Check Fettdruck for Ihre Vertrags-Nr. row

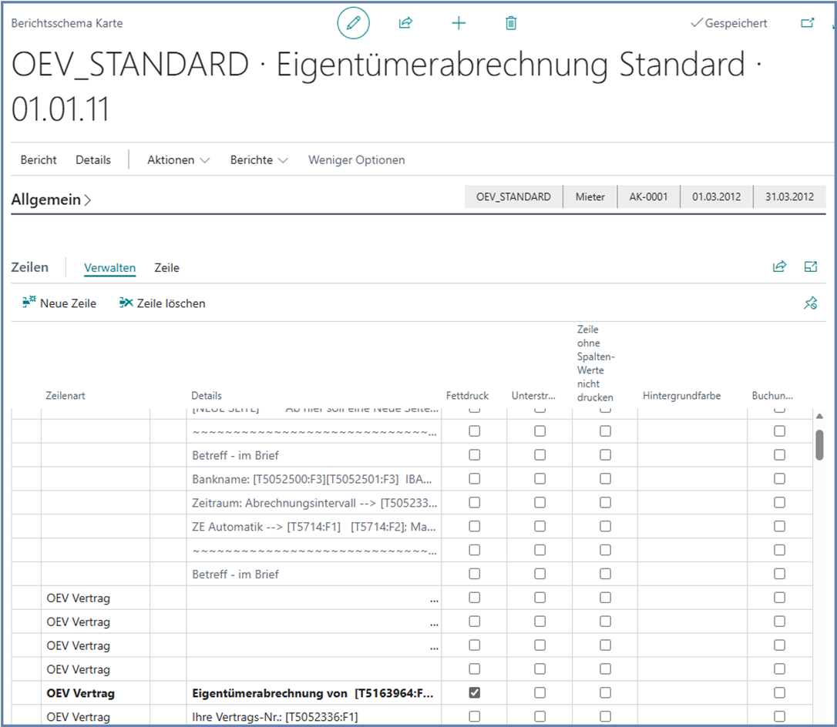[x=474, y=717]
